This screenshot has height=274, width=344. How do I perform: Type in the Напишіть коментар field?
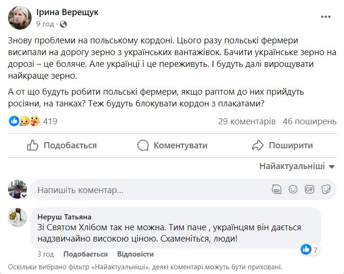(141, 190)
